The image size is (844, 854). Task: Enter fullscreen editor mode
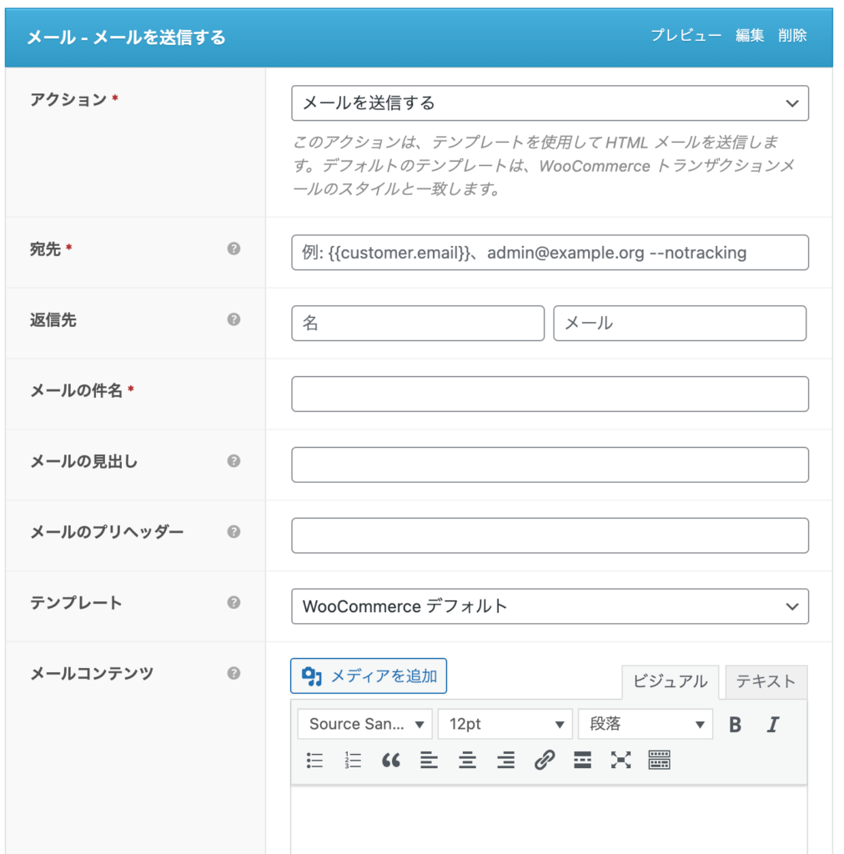pyautogui.click(x=620, y=761)
